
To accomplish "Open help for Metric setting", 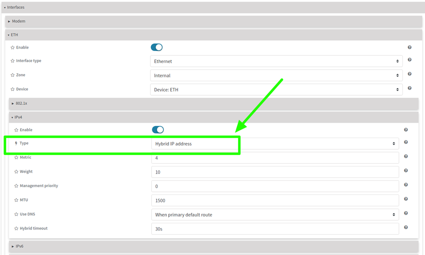I will point(406,156).
